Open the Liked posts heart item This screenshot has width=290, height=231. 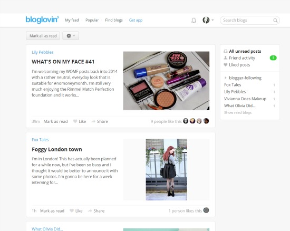tap(237, 65)
